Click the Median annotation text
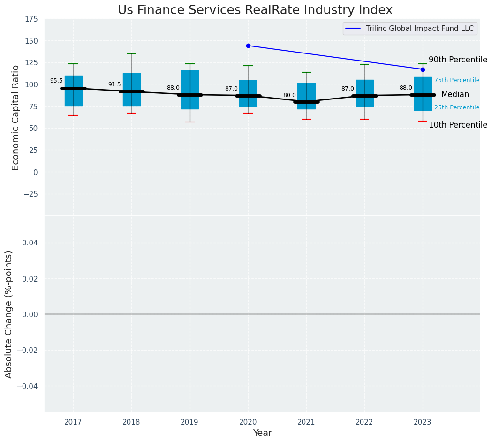This screenshot has height=442, width=492. pyautogui.click(x=455, y=95)
